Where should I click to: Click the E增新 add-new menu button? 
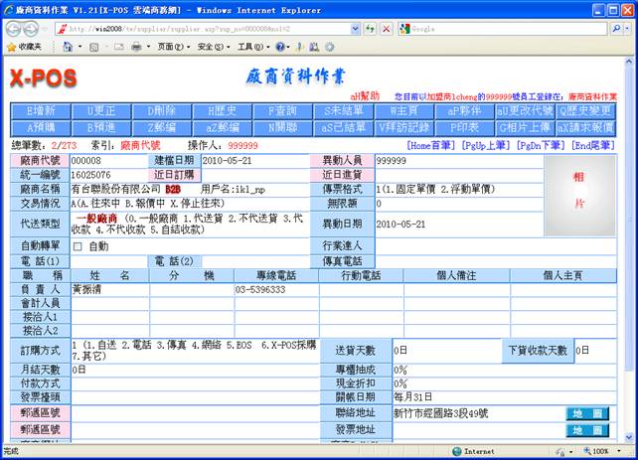point(41,111)
